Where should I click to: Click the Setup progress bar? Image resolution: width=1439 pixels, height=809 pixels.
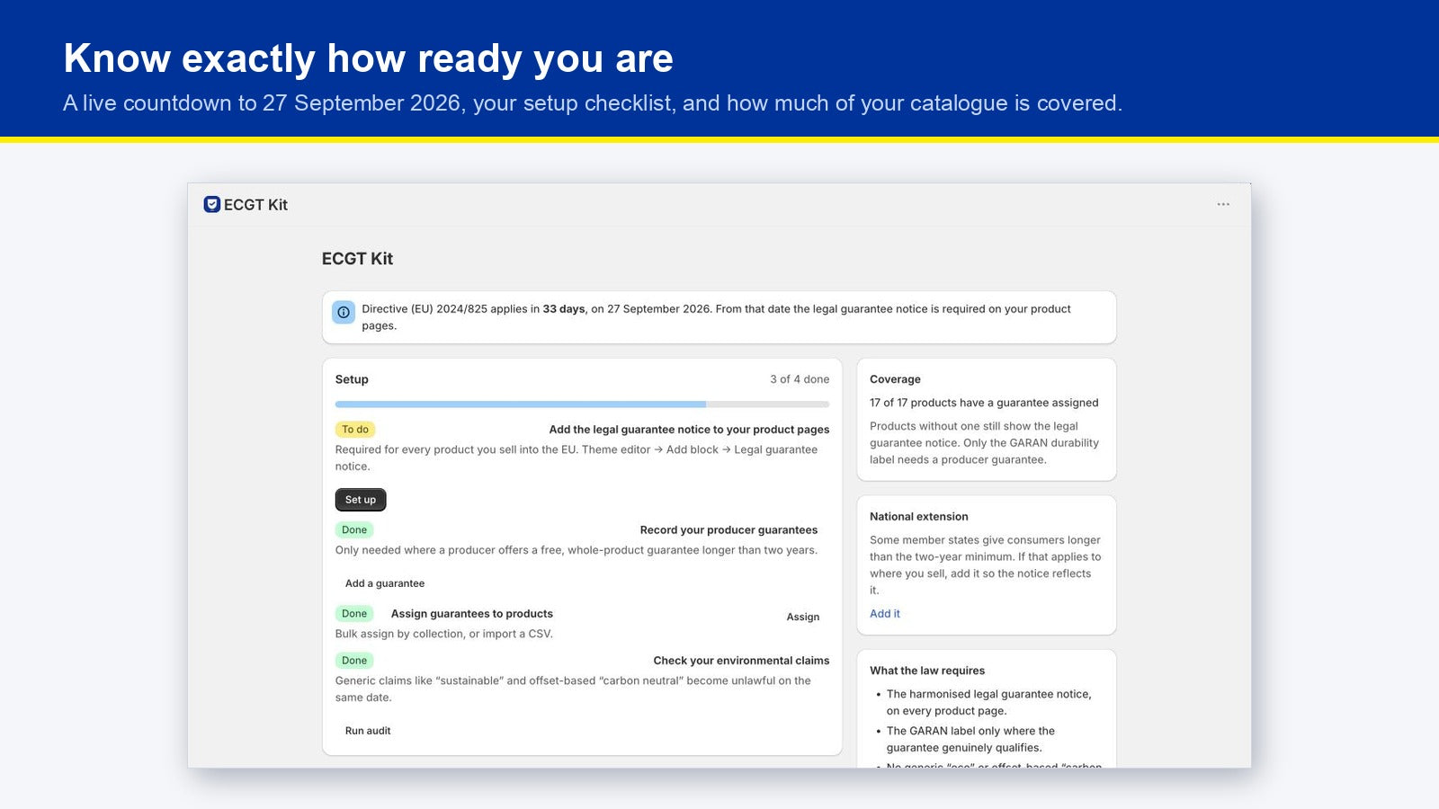coord(582,404)
